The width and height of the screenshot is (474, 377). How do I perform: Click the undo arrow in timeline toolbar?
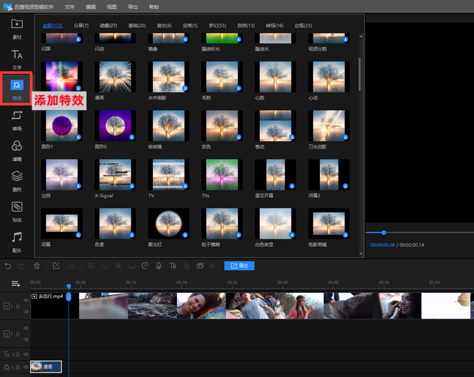pyautogui.click(x=8, y=266)
